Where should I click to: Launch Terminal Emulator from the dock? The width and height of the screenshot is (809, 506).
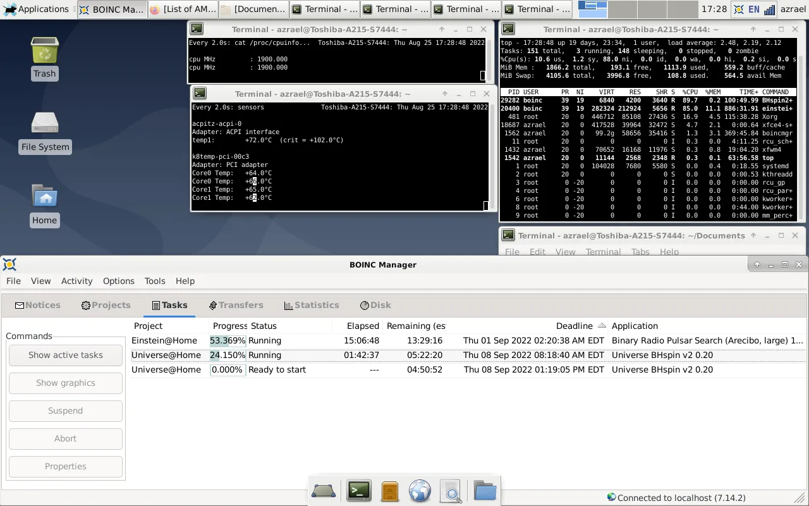pyautogui.click(x=358, y=491)
